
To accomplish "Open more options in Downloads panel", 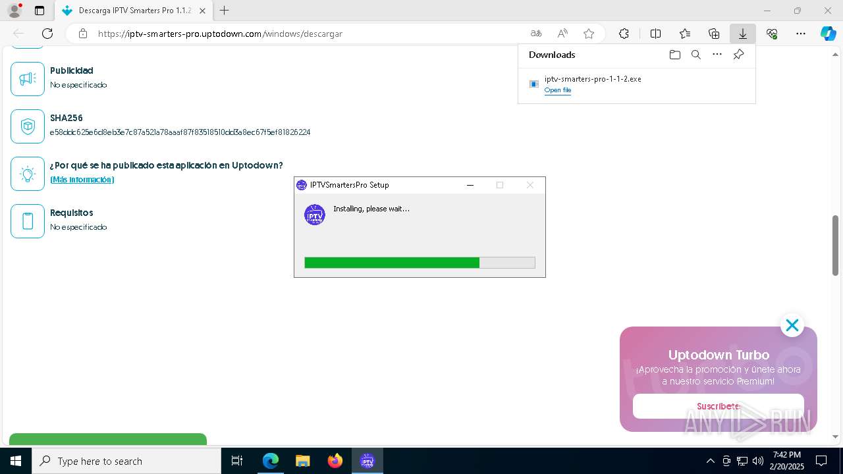I will coord(717,55).
